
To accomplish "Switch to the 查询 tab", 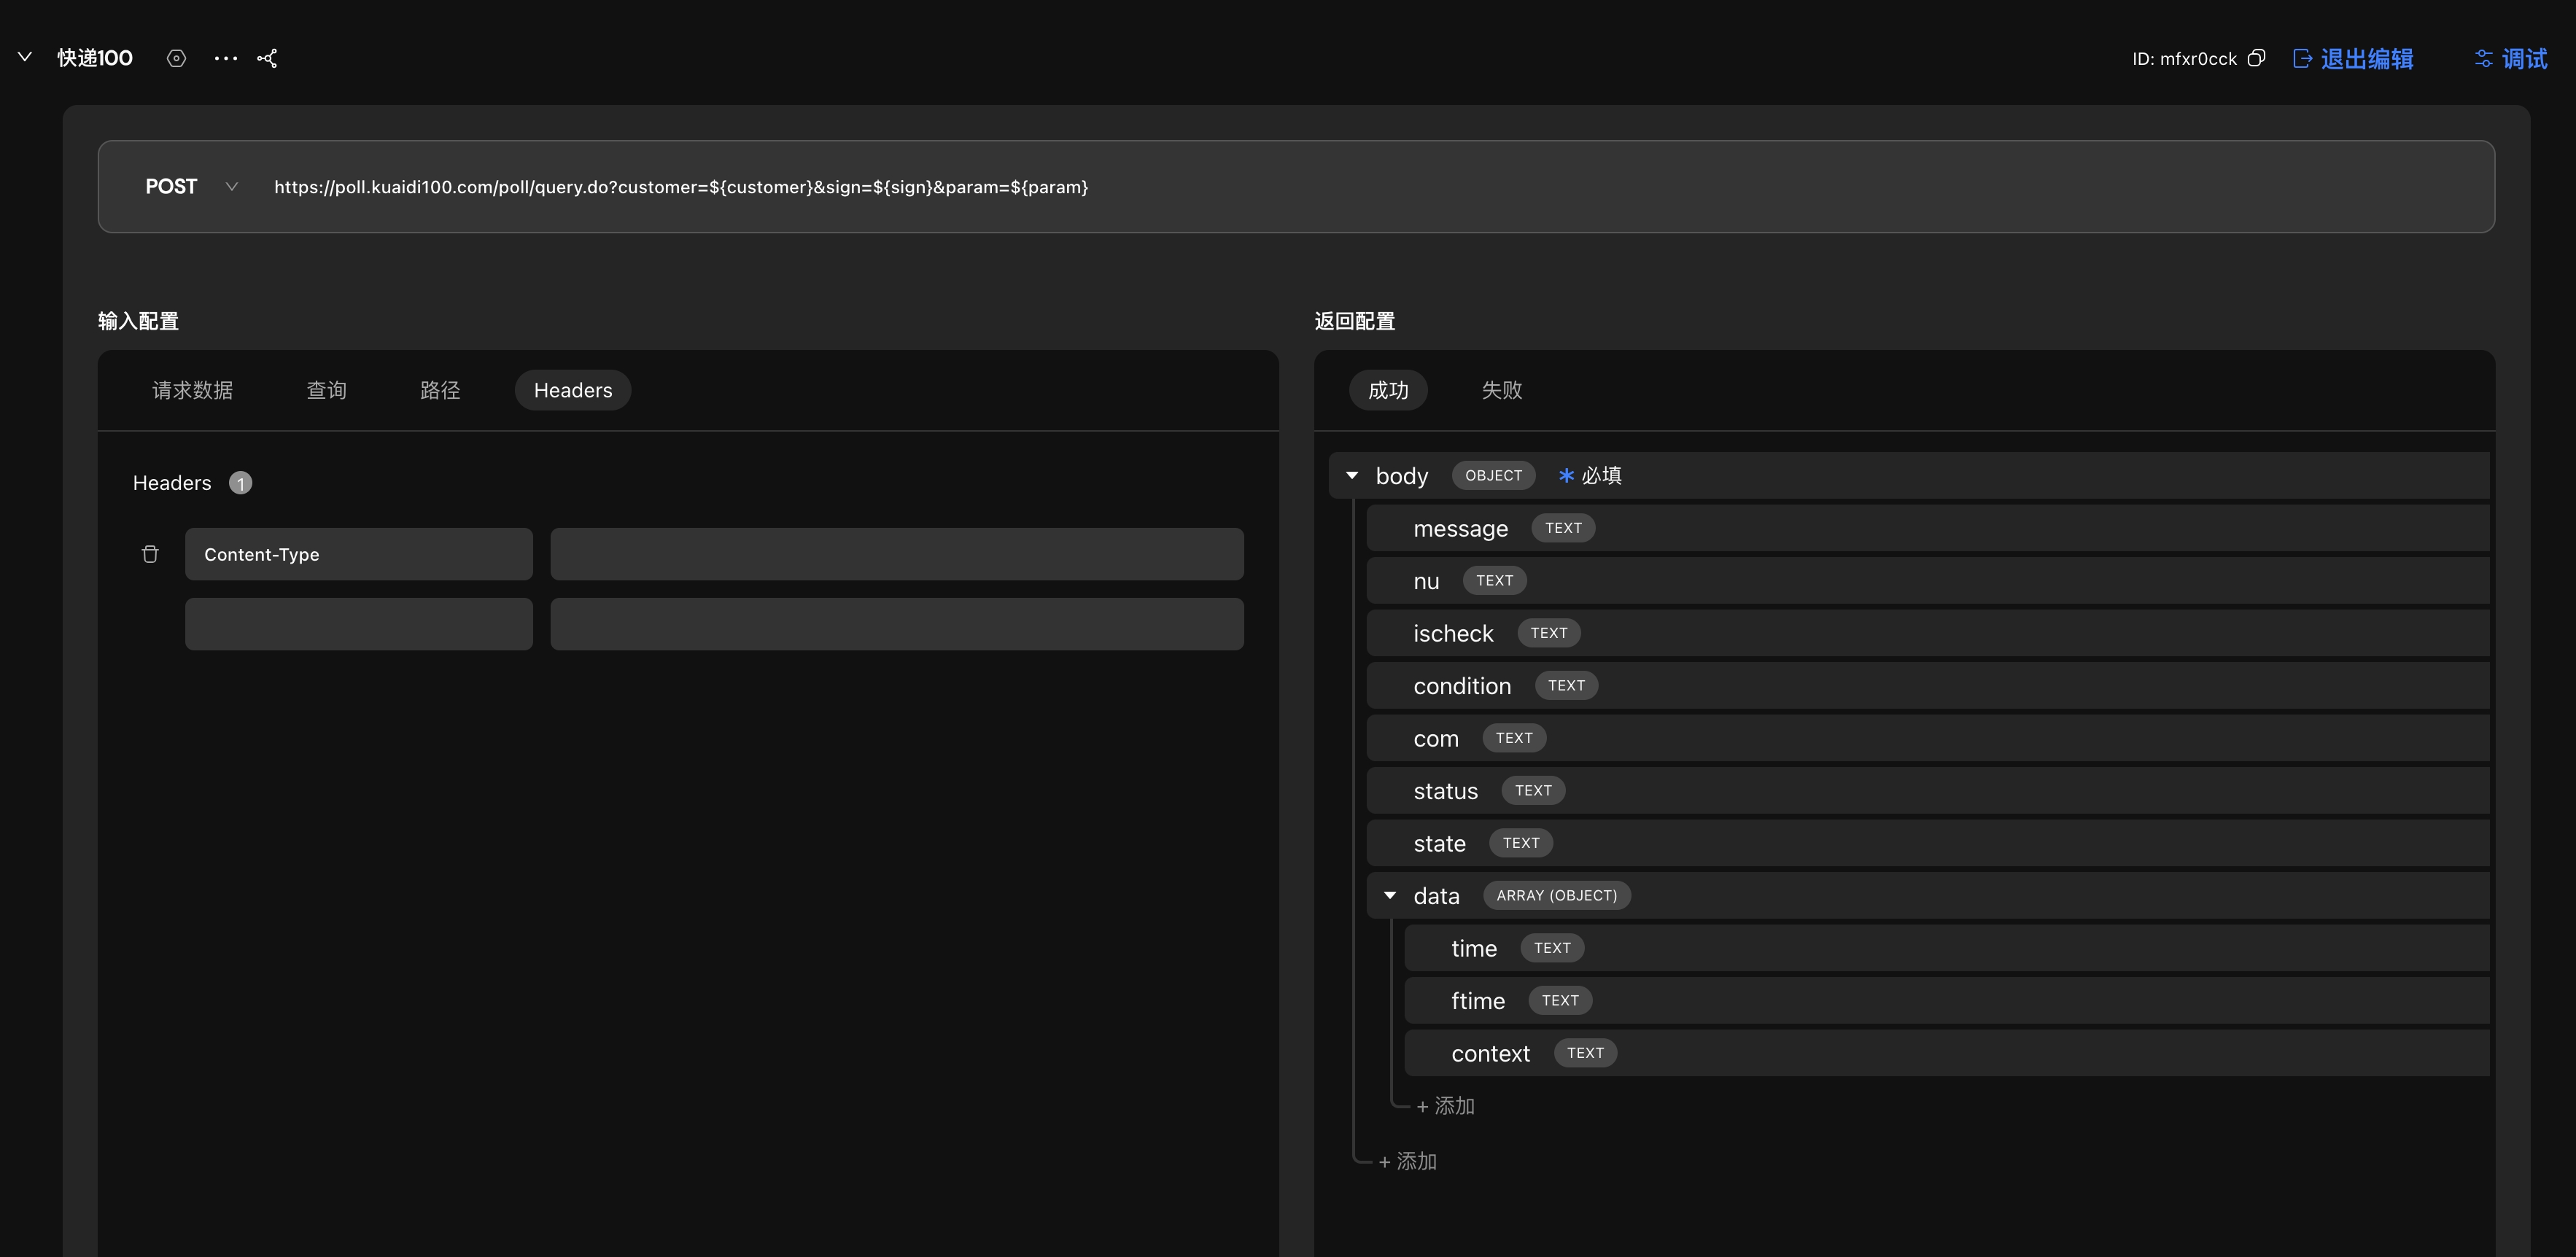I will pyautogui.click(x=326, y=390).
